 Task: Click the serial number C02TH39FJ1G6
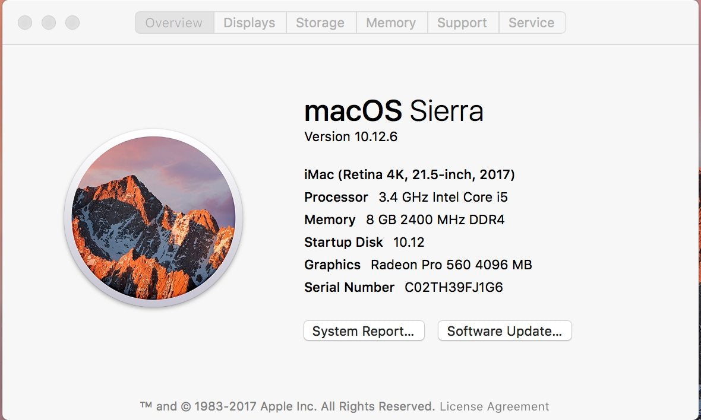(454, 288)
